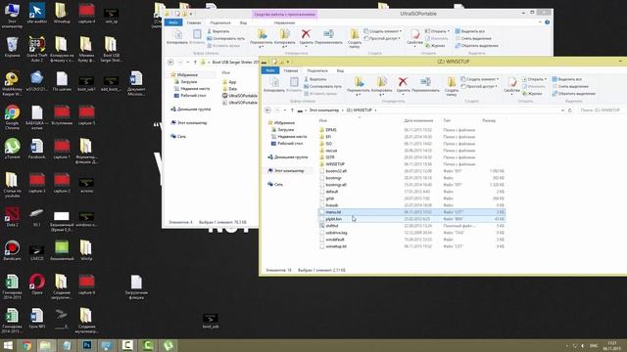Click Delete icon in WINSETUP window ribbon
627x352 pixels.
tap(403, 82)
